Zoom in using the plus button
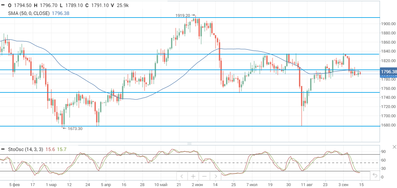Image resolution: width=397 pixels, height=188 pixels. point(193,176)
